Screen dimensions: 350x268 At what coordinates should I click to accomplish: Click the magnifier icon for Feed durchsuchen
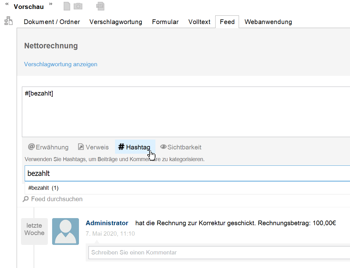pos(26,199)
